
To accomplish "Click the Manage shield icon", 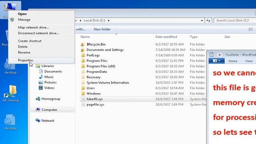I will coord(12,20).
